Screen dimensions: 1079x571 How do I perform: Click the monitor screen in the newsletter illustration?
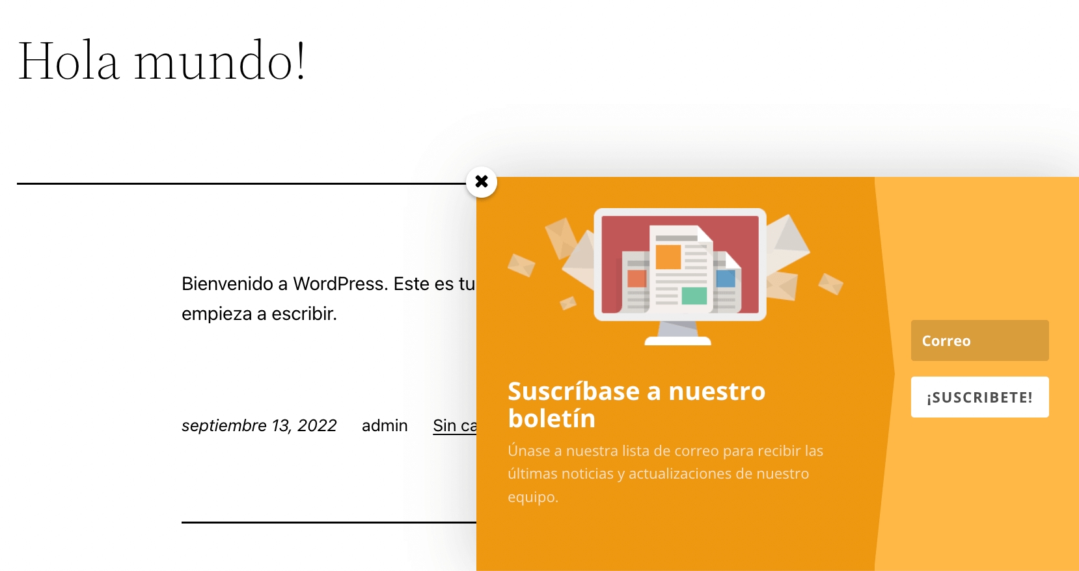pos(680,264)
